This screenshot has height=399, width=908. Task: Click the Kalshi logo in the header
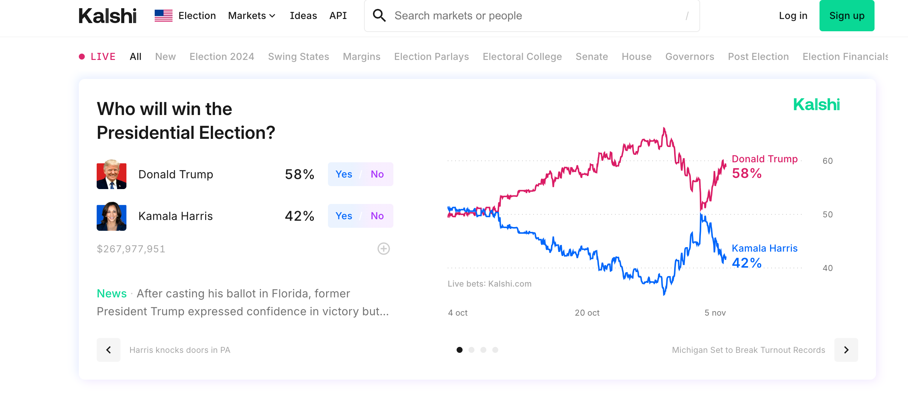(x=107, y=16)
